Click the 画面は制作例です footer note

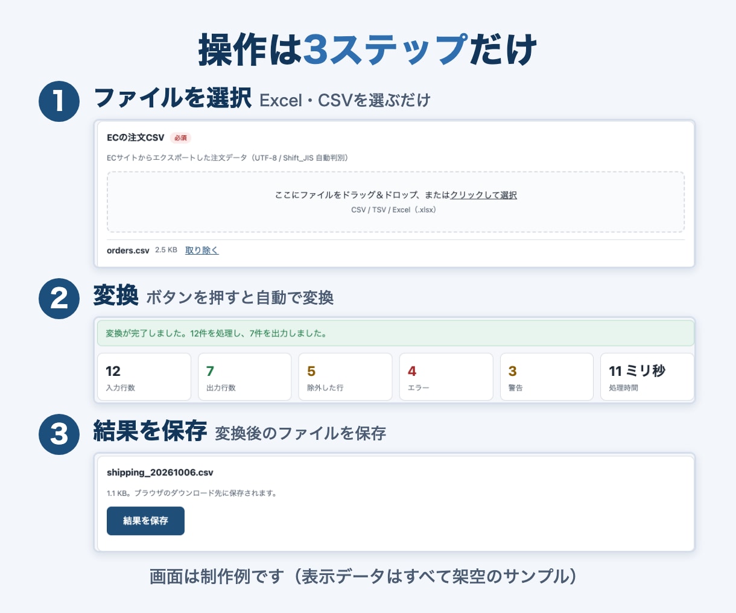click(364, 576)
